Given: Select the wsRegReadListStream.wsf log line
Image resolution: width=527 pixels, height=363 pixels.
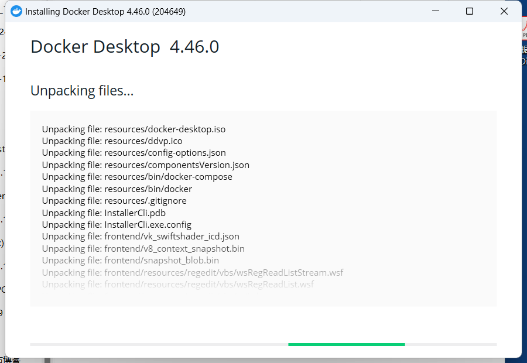Looking at the screenshot, I should (193, 272).
